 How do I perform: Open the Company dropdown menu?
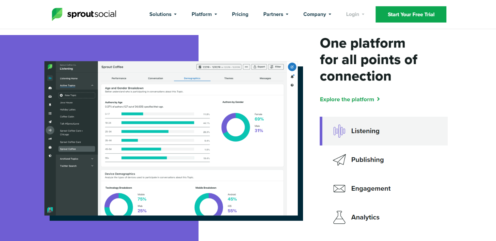[317, 14]
